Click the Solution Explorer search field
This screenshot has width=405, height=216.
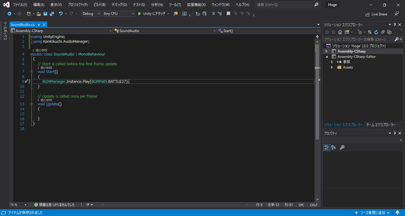click(x=358, y=39)
